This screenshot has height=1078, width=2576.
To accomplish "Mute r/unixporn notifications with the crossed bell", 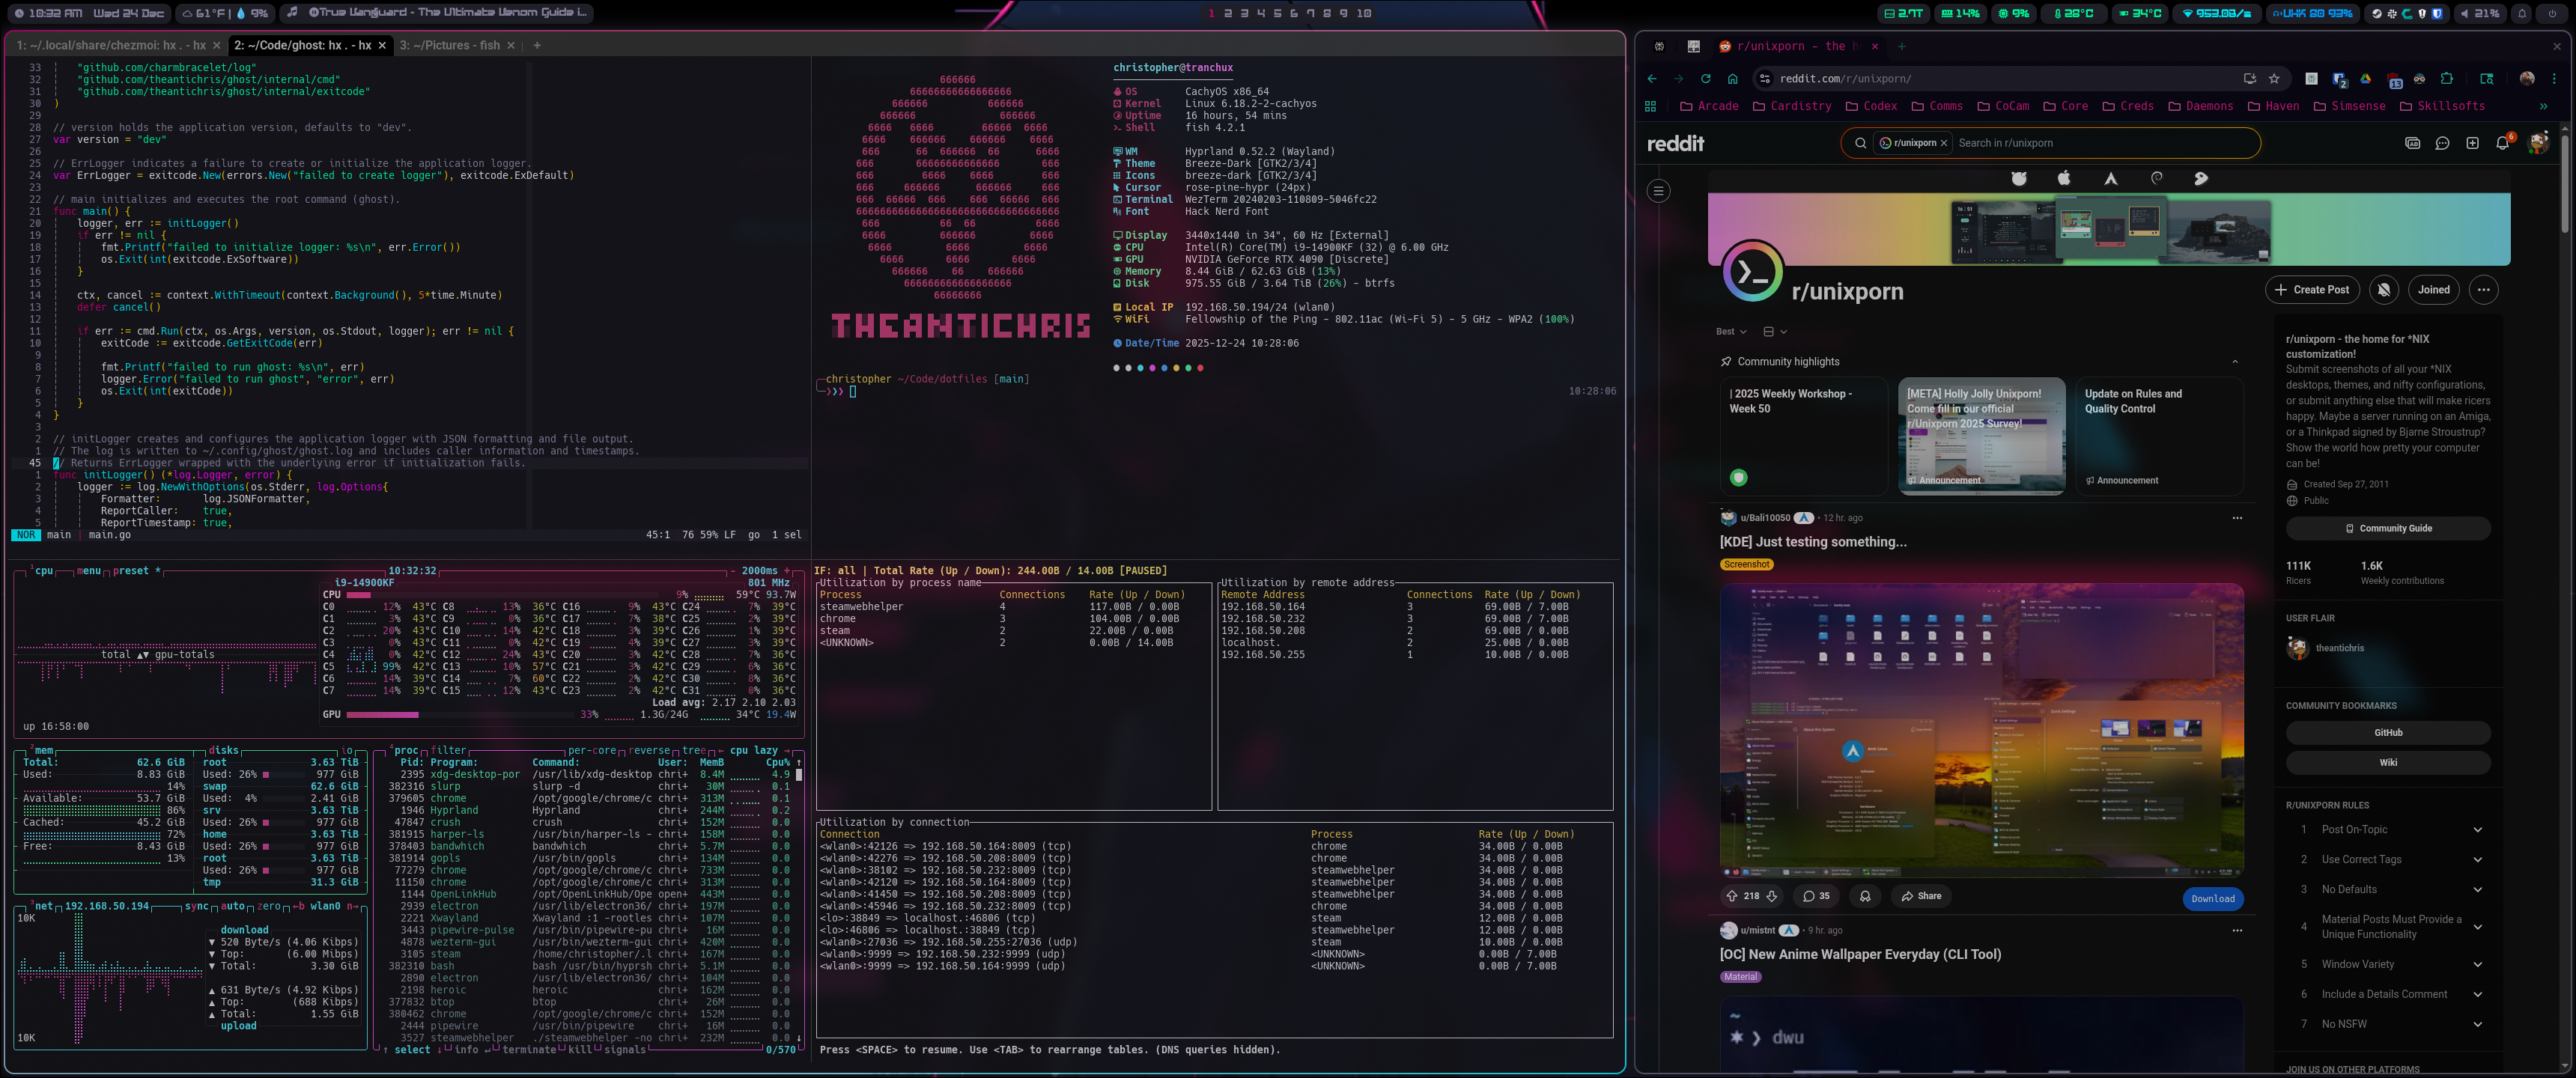I will 2384,289.
